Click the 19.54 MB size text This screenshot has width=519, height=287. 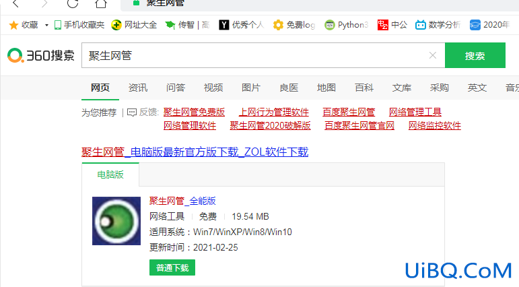pos(250,217)
